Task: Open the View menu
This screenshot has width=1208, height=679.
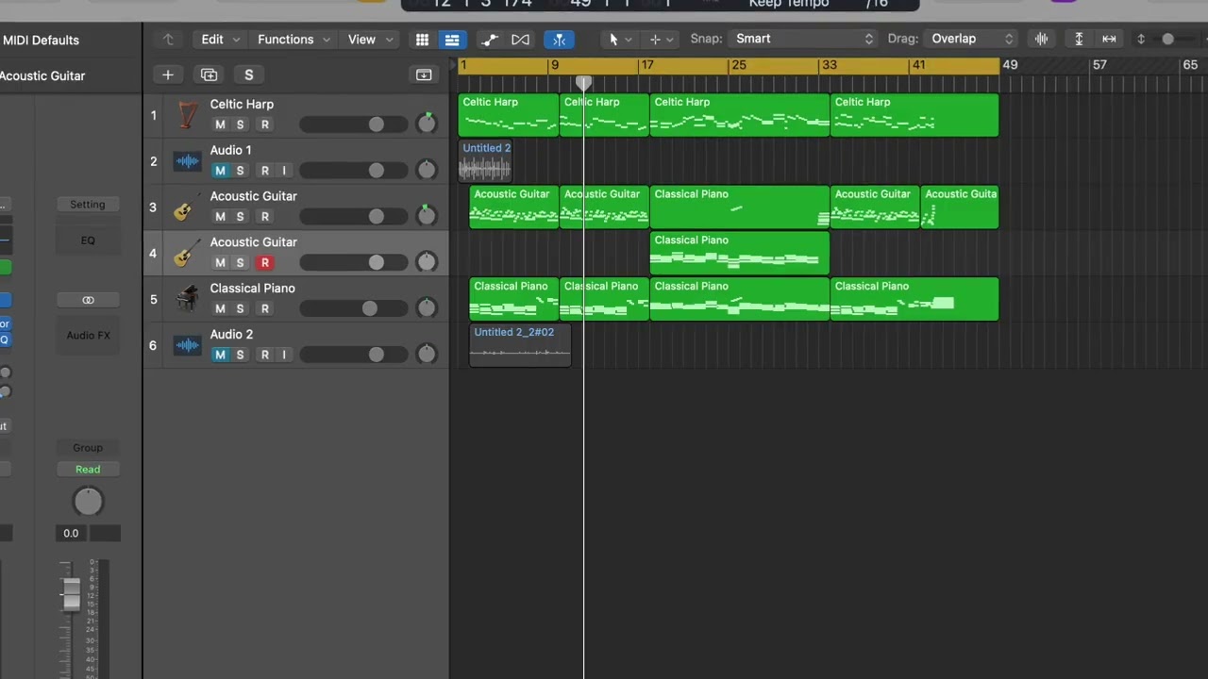Action: (x=370, y=39)
